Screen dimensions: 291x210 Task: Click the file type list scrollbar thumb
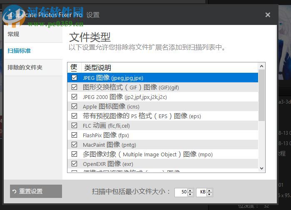click(x=262, y=95)
